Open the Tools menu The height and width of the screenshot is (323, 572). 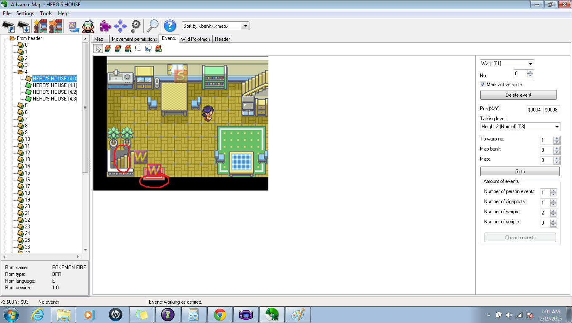(46, 13)
